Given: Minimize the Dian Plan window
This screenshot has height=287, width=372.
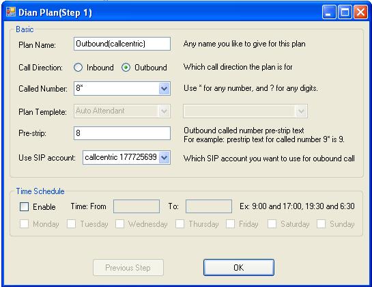Looking at the screenshot, I should (329, 12).
